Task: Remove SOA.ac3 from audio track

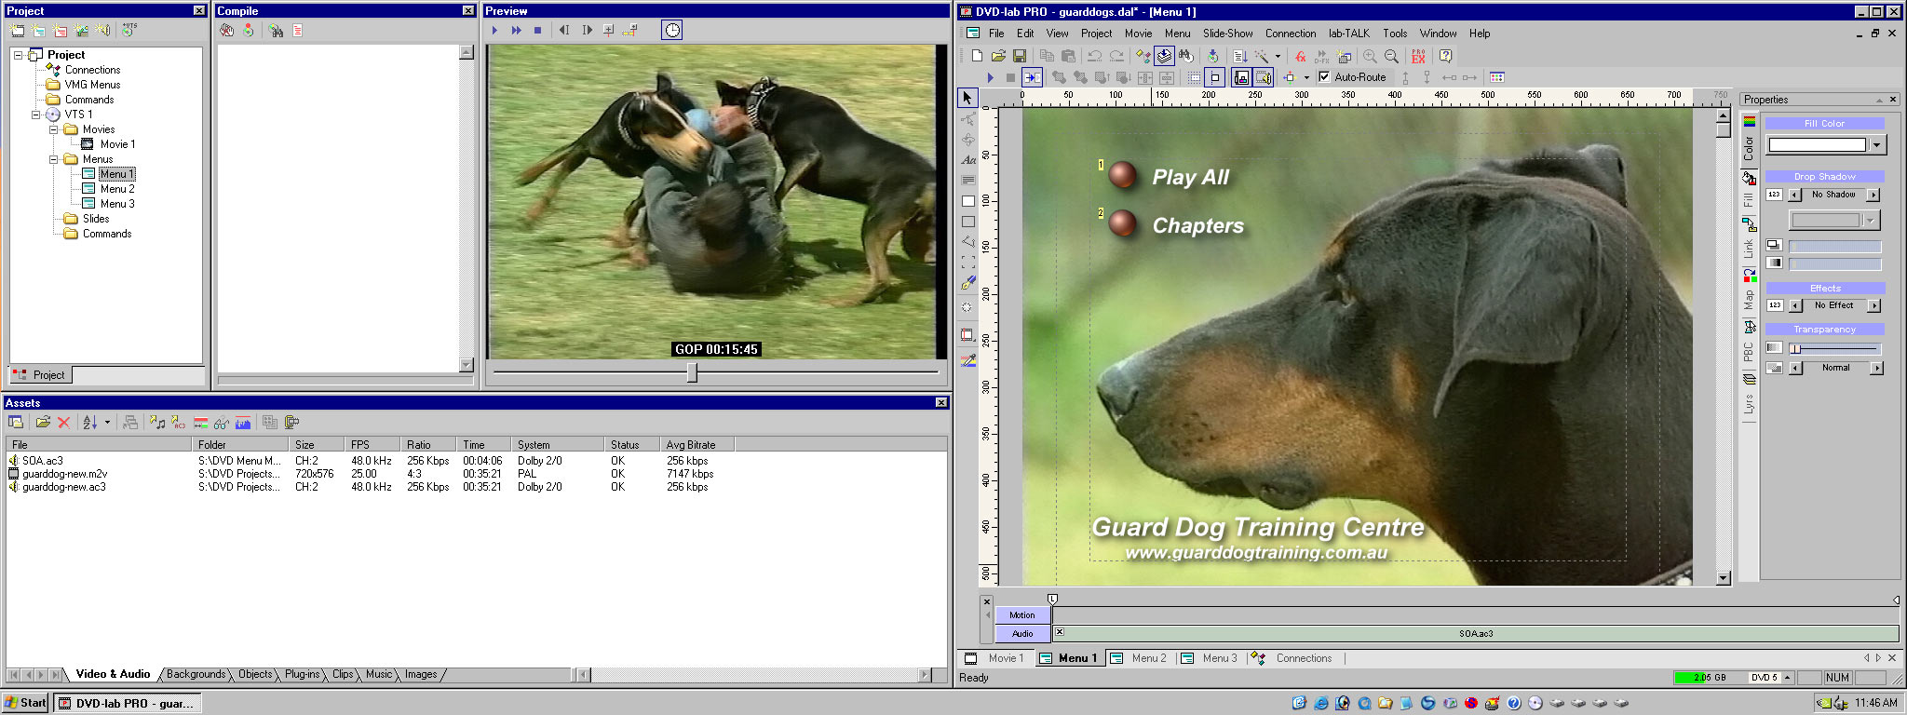Action: point(1060,632)
